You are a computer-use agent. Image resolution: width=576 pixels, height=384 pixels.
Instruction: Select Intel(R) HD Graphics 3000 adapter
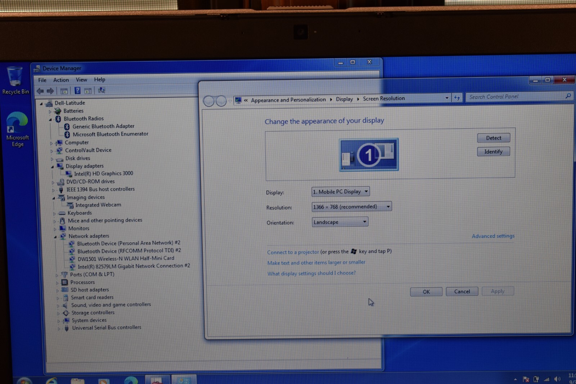(x=104, y=173)
